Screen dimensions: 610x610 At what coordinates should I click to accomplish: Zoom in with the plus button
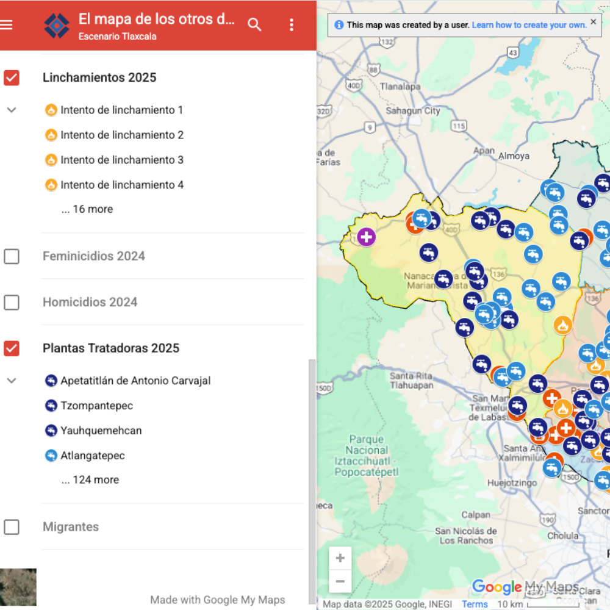[340, 558]
